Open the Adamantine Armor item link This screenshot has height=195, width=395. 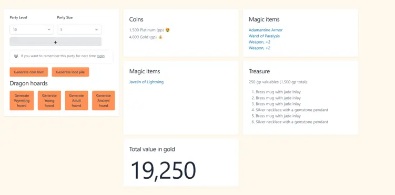coord(266,30)
